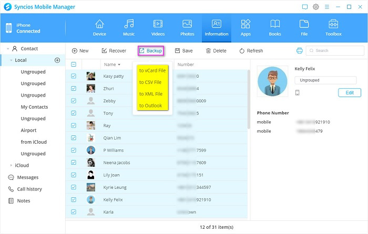Uncheck the Kasy patty contact checkbox
368x234 pixels.
(74, 76)
